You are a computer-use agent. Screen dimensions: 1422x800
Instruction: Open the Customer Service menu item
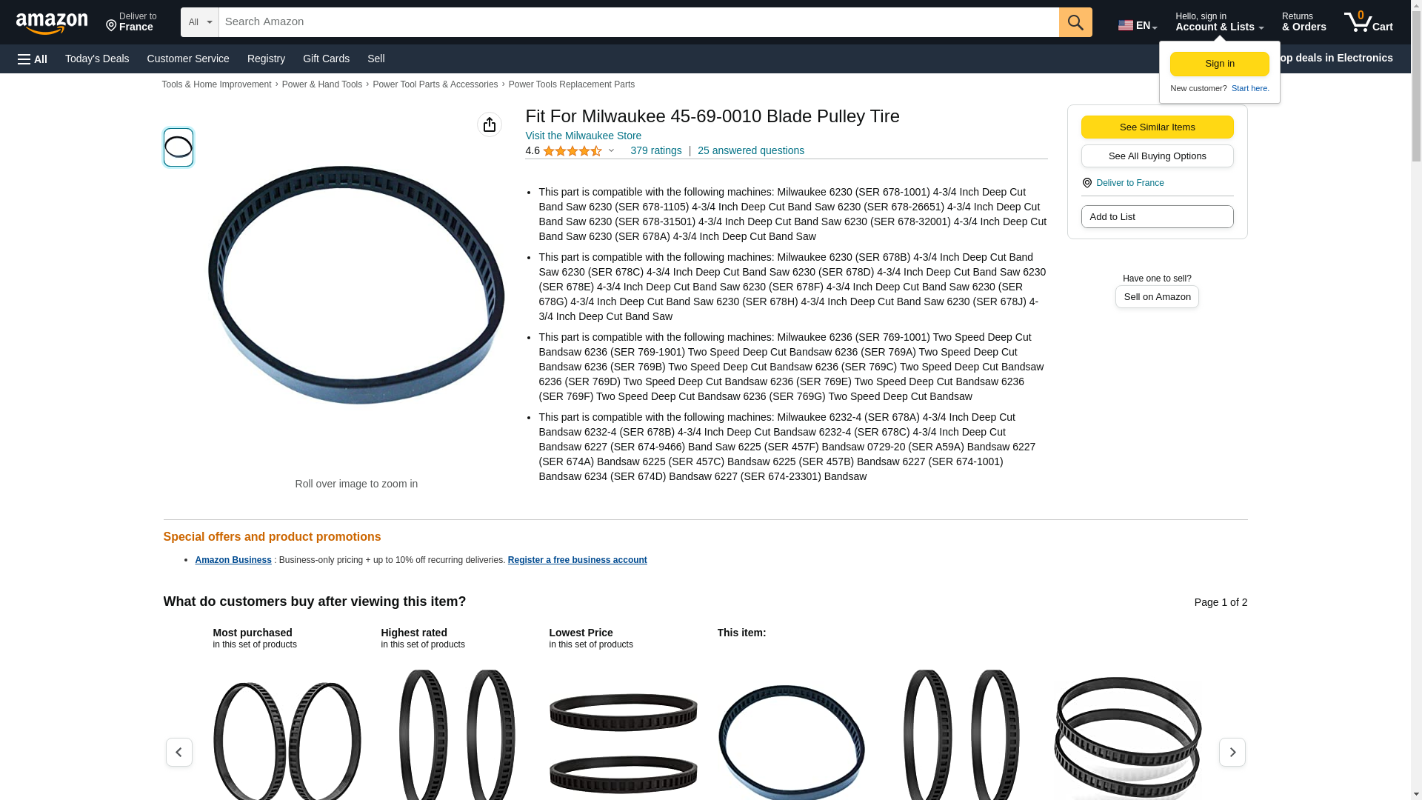pyautogui.click(x=188, y=59)
